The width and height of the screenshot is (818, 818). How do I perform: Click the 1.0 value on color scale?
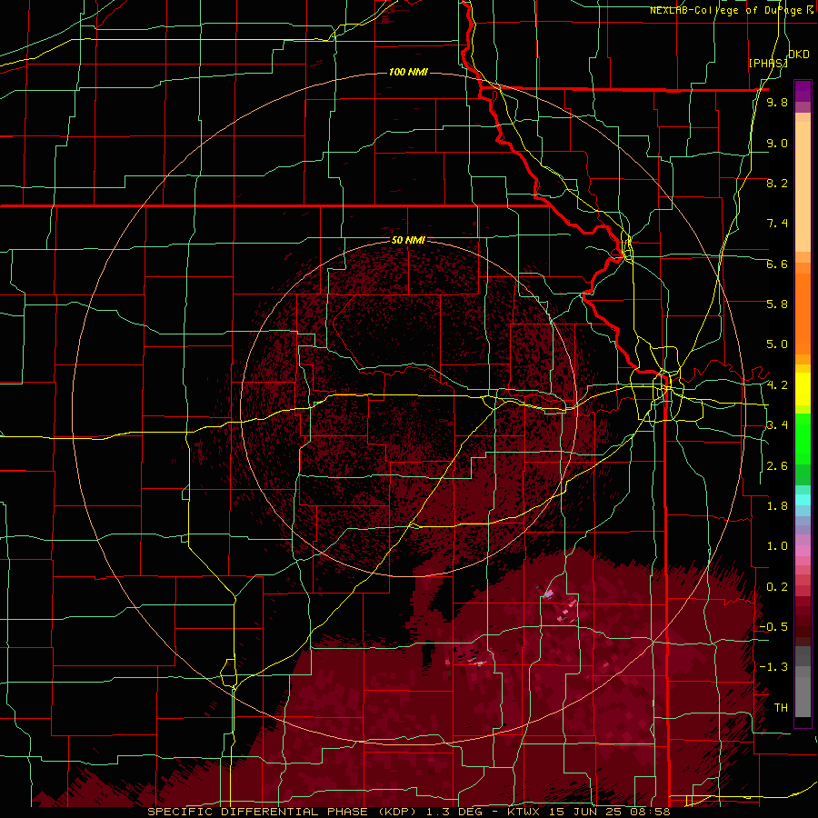777,546
